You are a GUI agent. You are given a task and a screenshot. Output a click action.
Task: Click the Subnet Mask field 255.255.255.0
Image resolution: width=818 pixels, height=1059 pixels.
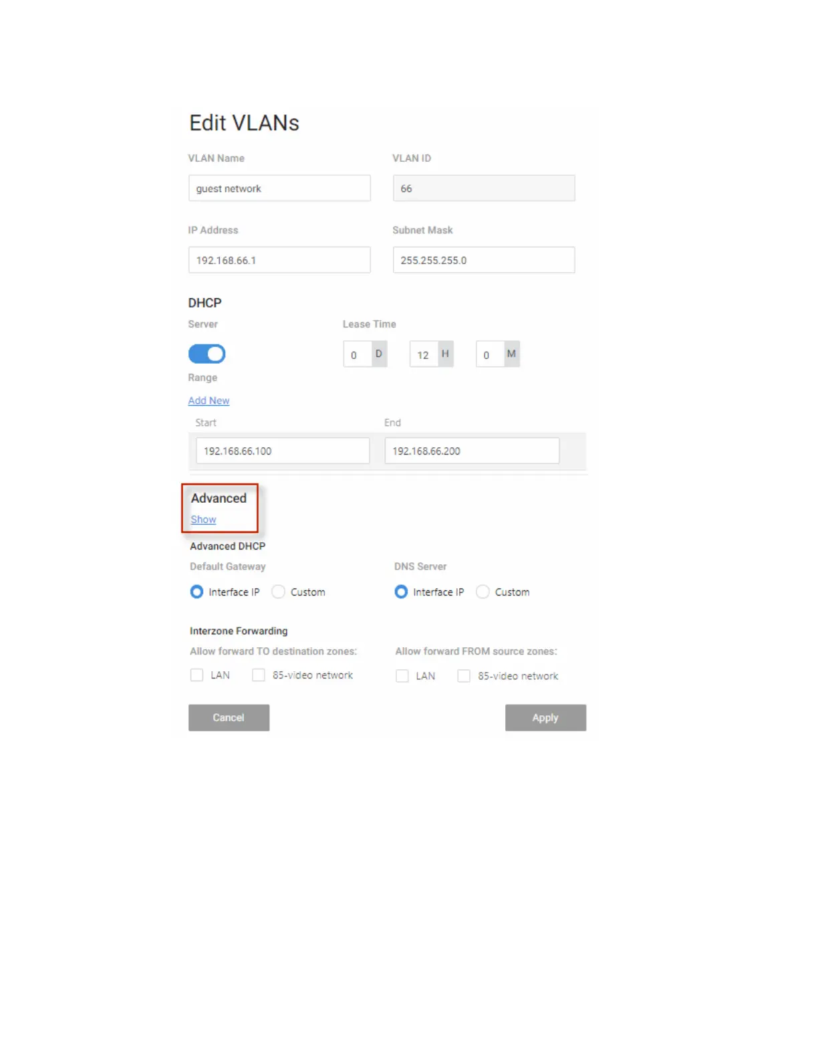(x=484, y=260)
